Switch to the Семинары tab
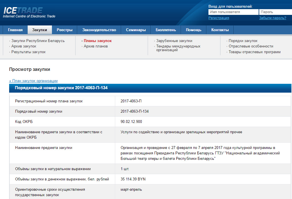The image size is (292, 199). 136,30
